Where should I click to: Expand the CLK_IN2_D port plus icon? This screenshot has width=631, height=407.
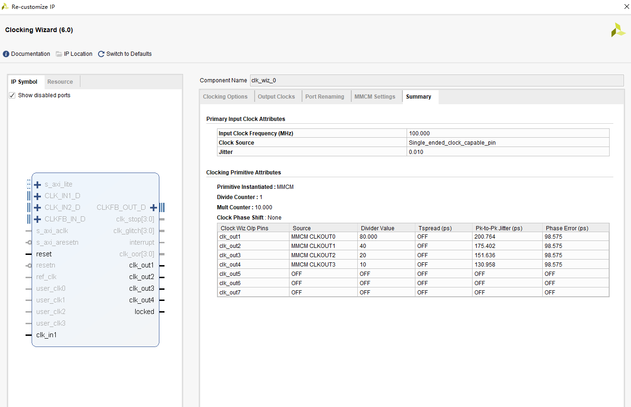38,207
